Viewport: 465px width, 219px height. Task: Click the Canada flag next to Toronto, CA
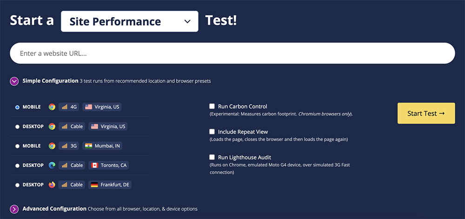tap(94, 165)
